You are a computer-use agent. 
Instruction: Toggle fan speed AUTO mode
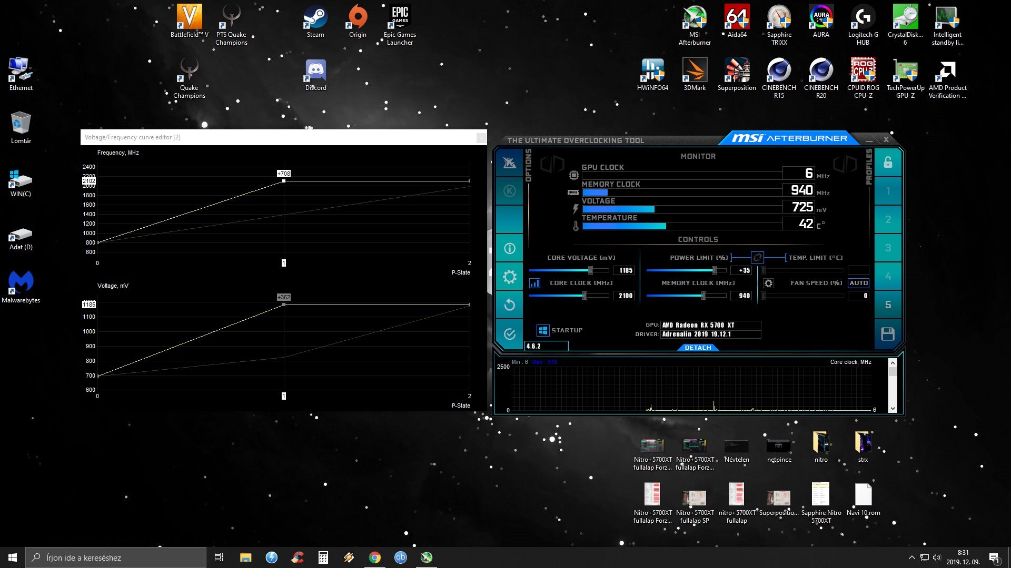(858, 283)
